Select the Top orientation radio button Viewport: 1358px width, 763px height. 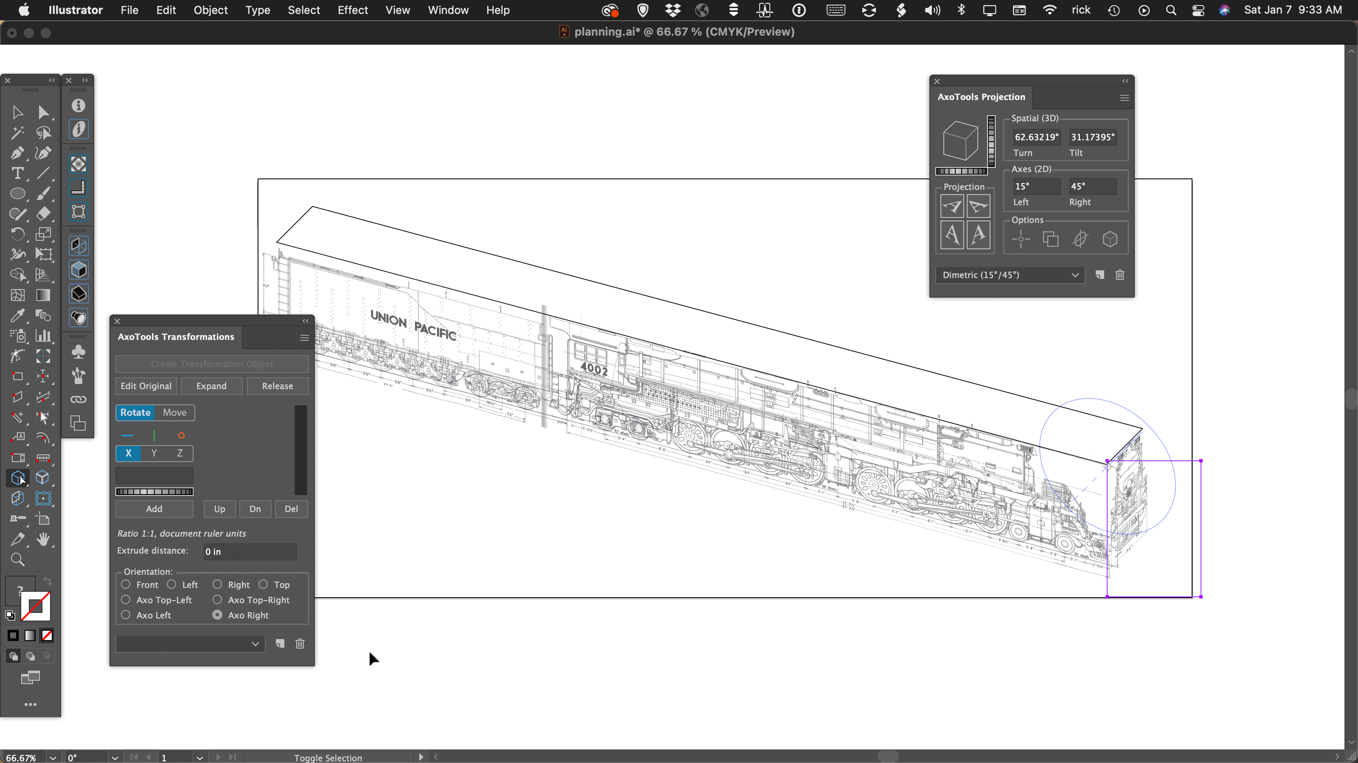(x=263, y=585)
